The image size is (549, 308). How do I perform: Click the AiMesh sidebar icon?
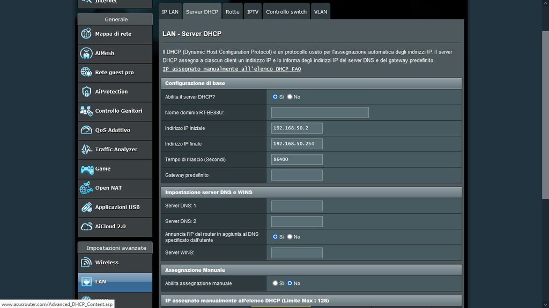pos(86,53)
